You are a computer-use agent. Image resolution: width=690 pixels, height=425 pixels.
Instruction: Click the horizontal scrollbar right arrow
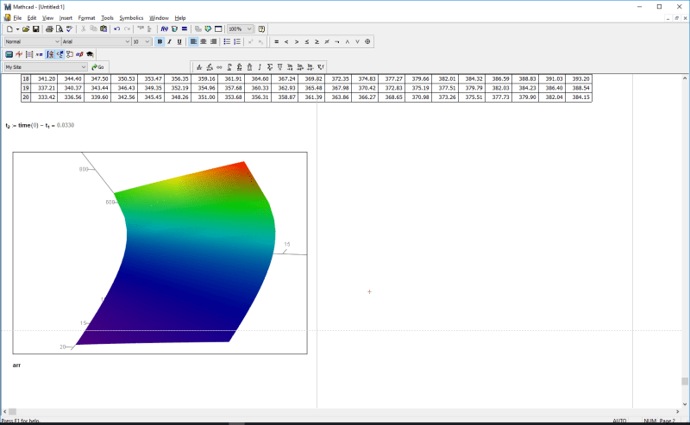point(678,412)
